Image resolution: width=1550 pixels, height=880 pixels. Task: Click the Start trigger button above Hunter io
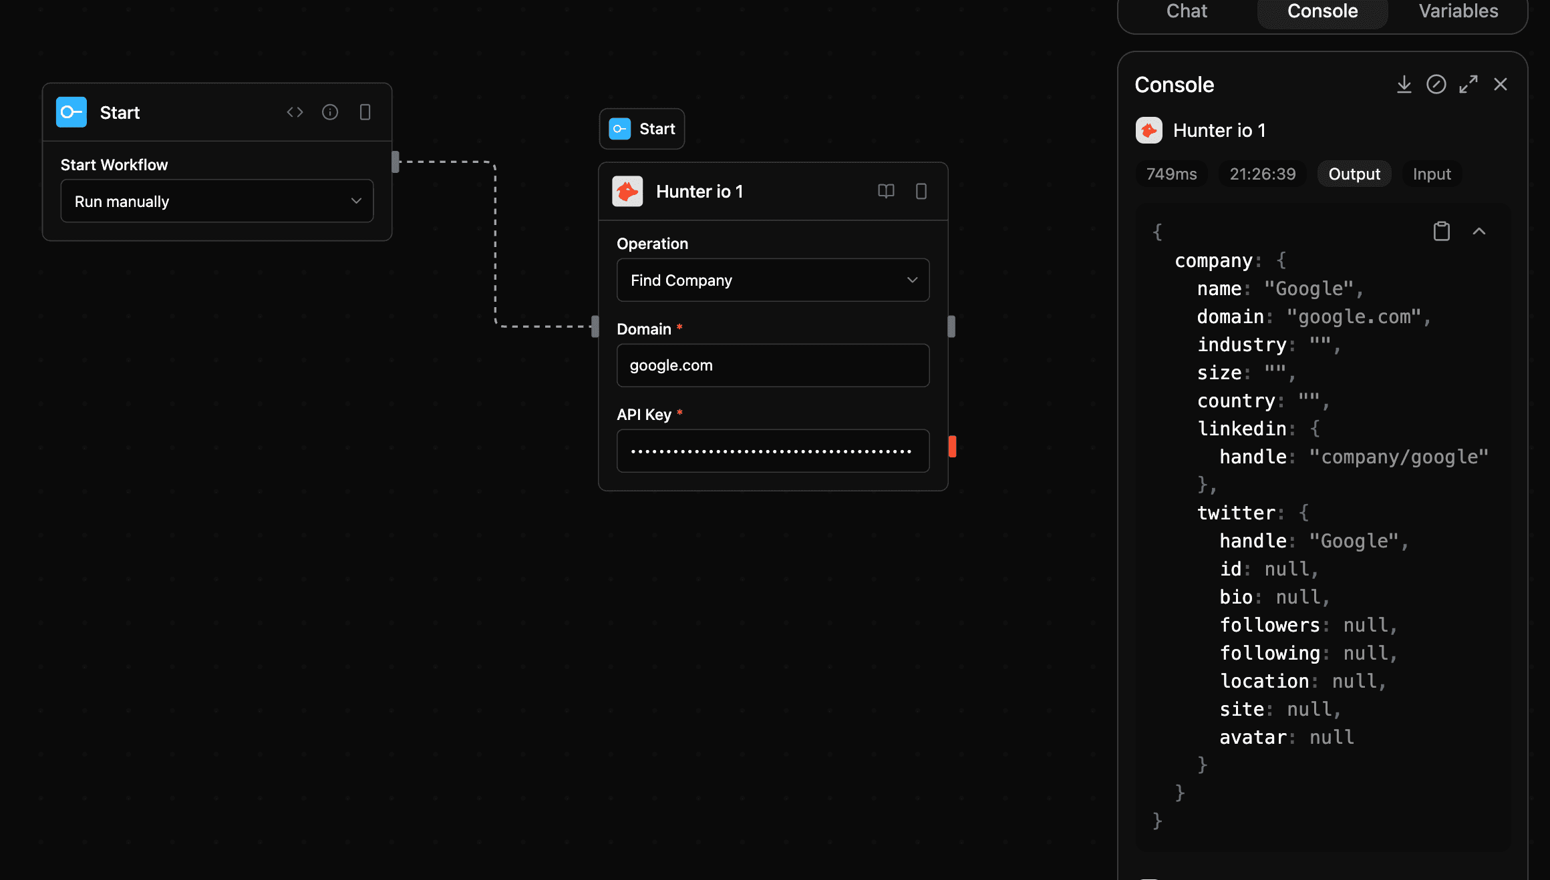[x=641, y=128]
